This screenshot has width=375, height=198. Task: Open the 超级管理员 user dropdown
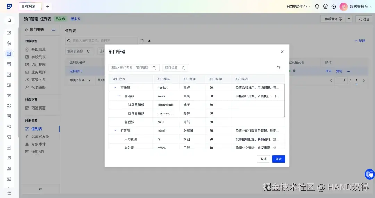(x=361, y=7)
